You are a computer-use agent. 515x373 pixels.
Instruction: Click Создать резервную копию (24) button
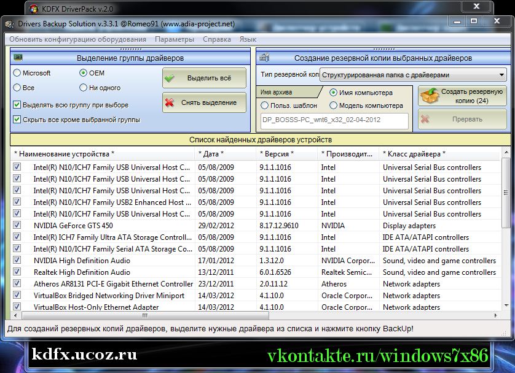462,96
